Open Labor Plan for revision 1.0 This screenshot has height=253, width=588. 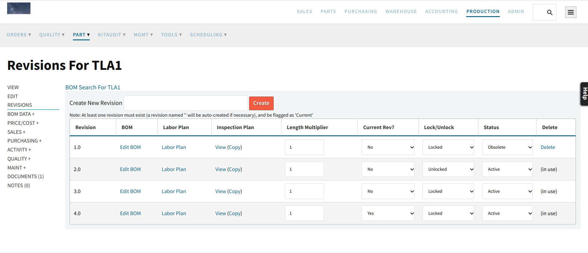[174, 147]
